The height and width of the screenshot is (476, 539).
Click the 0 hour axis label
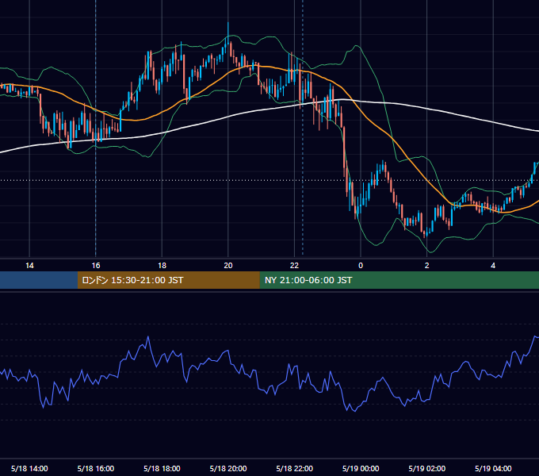pos(361,266)
